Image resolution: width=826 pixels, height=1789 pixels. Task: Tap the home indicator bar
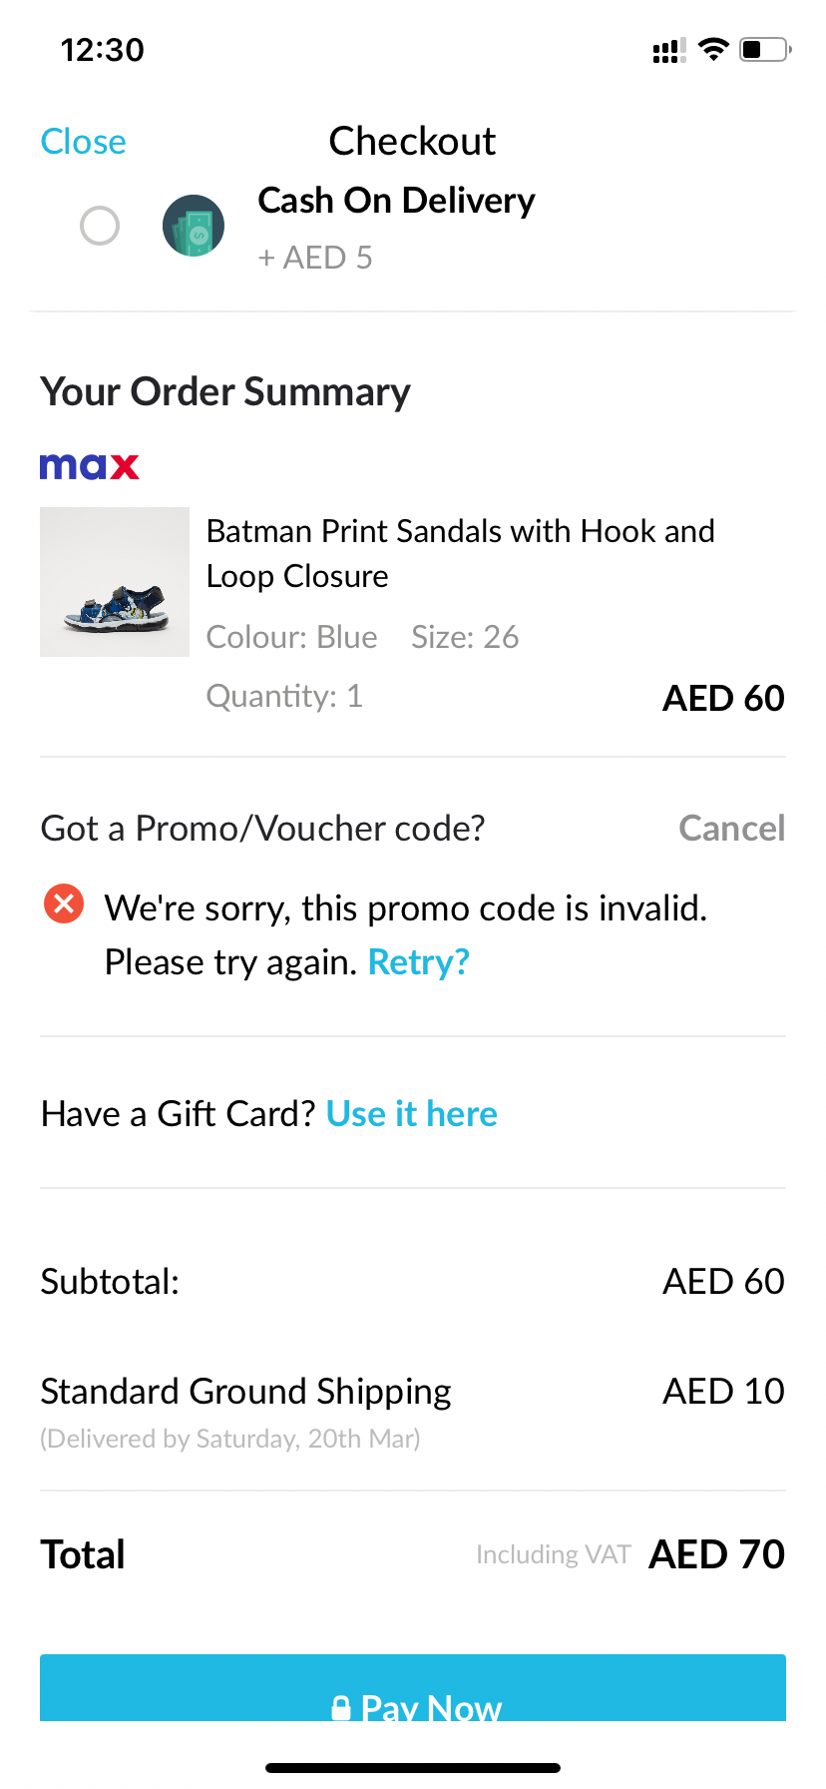[x=413, y=1768]
